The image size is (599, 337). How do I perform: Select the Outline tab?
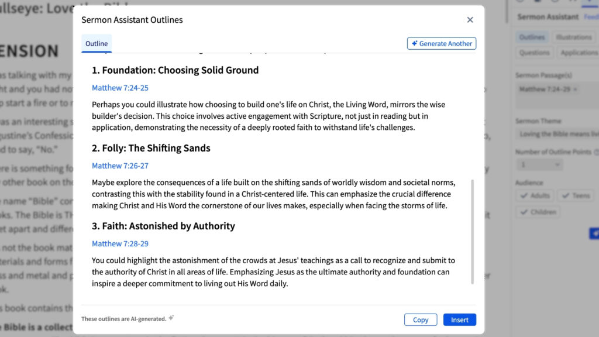tap(97, 44)
